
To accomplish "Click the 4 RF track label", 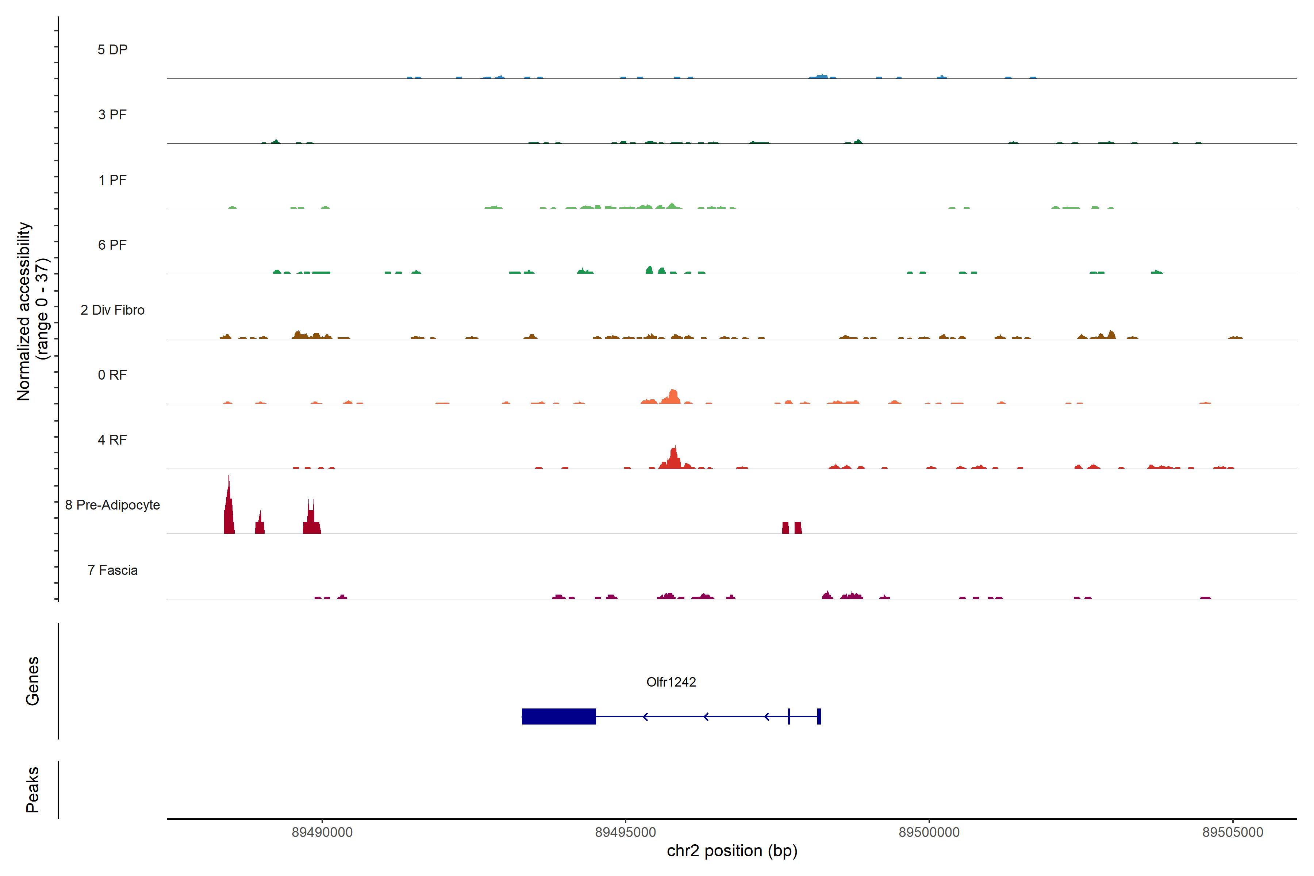I will coord(112,440).
